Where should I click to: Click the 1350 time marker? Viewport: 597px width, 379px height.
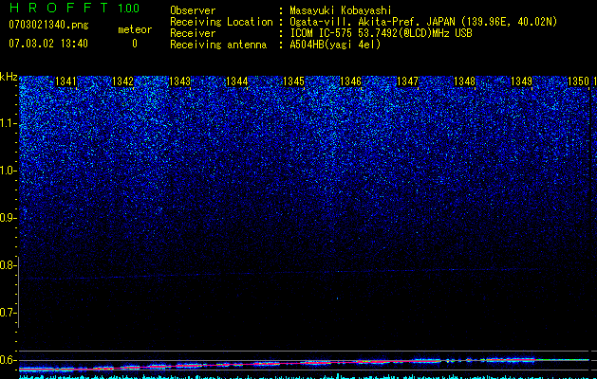click(579, 81)
